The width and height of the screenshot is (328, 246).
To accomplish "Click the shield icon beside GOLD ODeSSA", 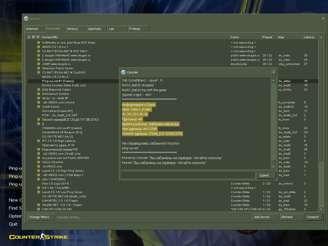I will click(x=38, y=162).
